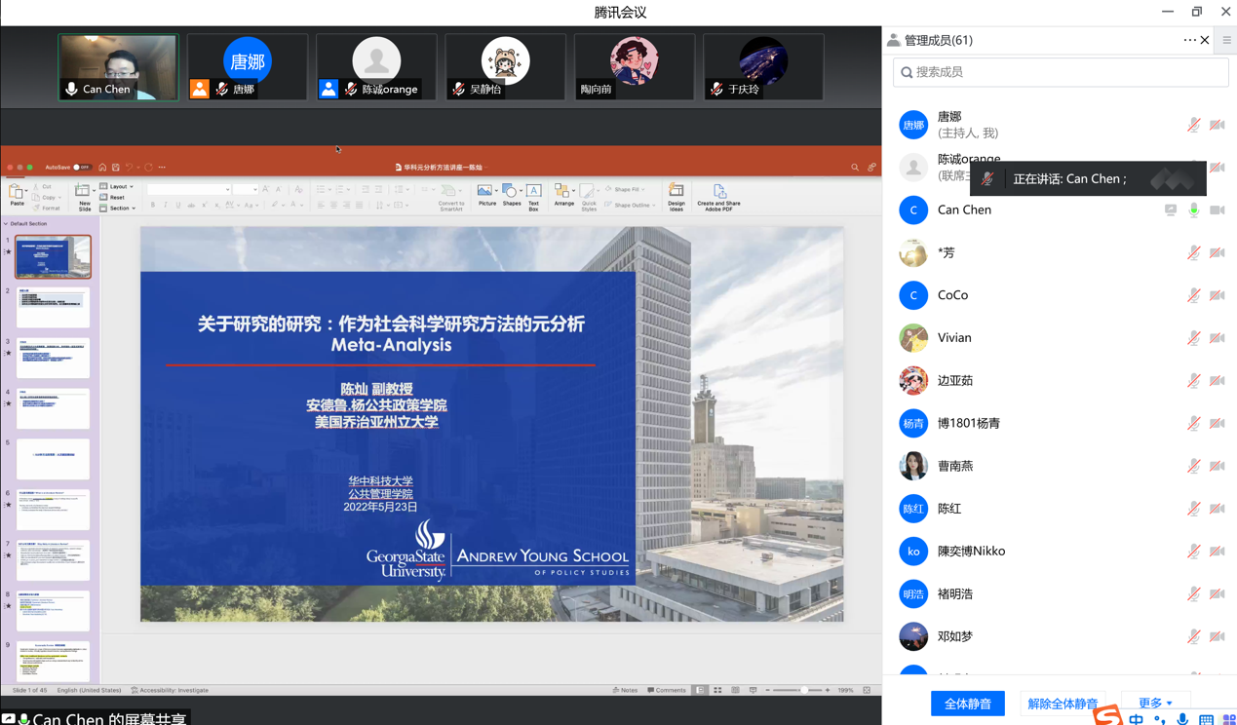This screenshot has height=725, width=1237.
Task: Click the 解除全体静音 button
Action: [1063, 703]
